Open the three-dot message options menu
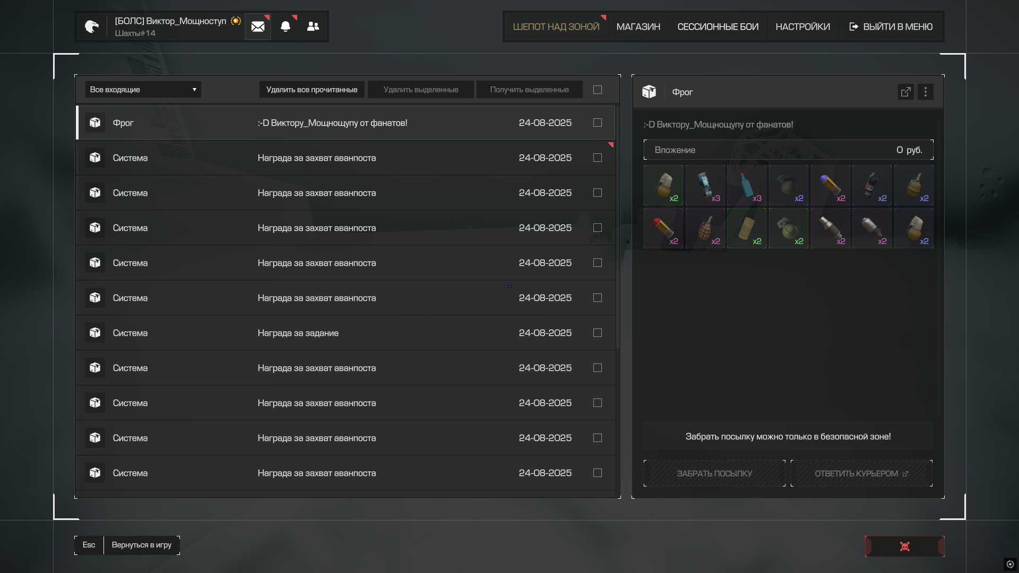1019x573 pixels. pyautogui.click(x=925, y=92)
